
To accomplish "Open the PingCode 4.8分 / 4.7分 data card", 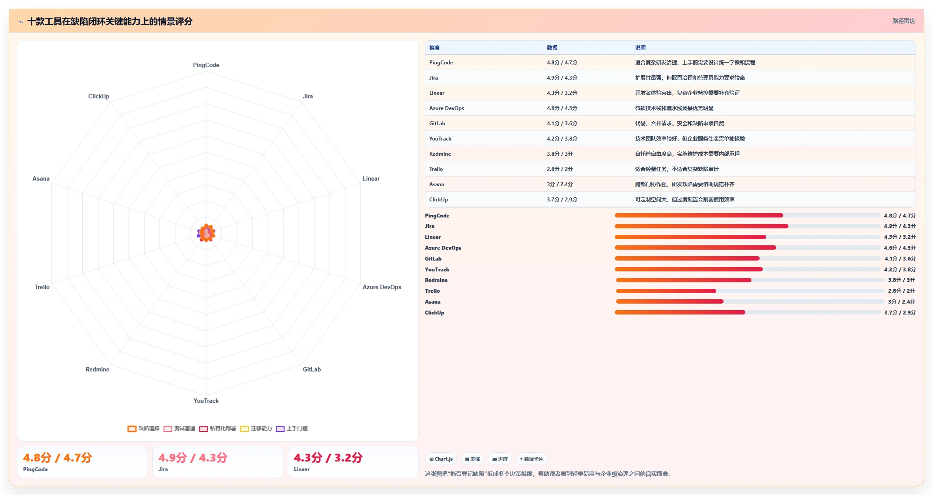I will pos(82,462).
